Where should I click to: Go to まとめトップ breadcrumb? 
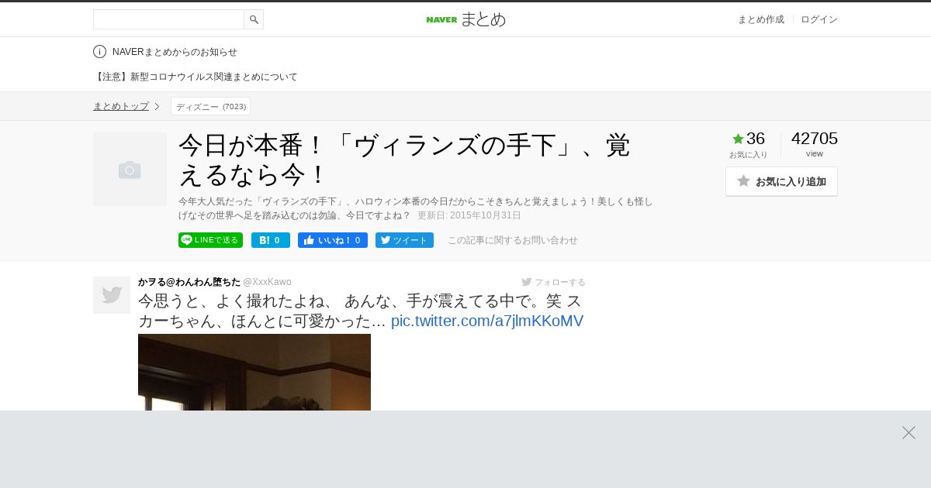point(121,106)
